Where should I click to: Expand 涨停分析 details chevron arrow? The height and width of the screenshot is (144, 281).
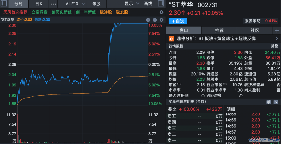coord(277,39)
